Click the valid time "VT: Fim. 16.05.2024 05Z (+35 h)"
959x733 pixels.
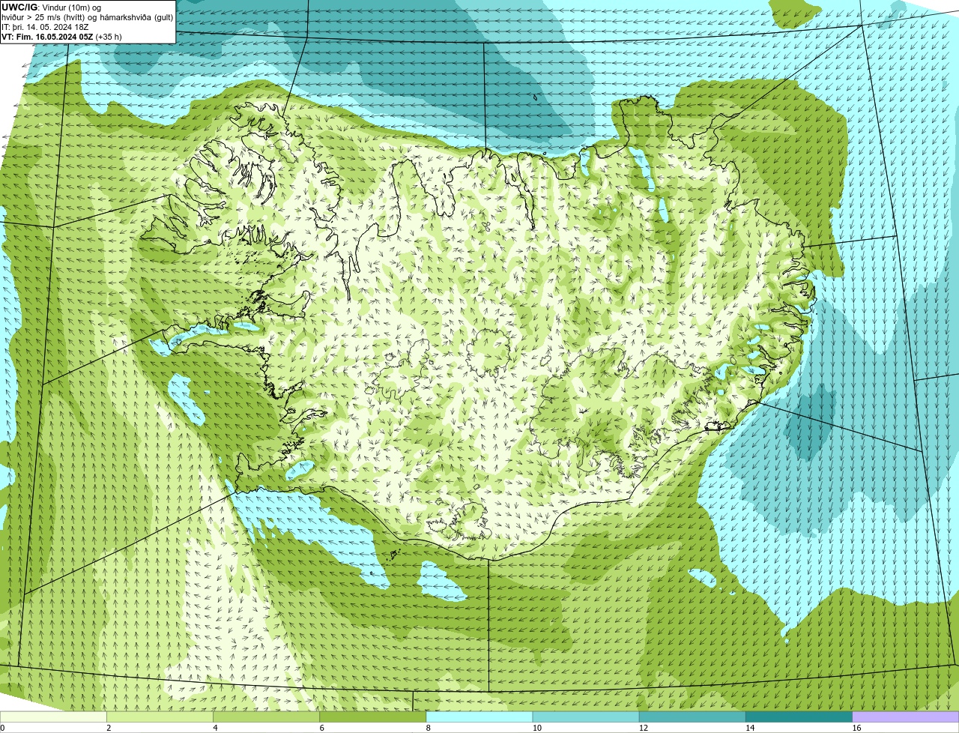click(61, 37)
